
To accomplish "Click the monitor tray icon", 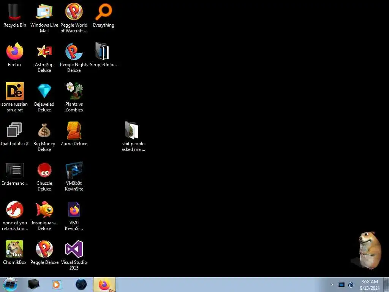I will coord(342,285).
